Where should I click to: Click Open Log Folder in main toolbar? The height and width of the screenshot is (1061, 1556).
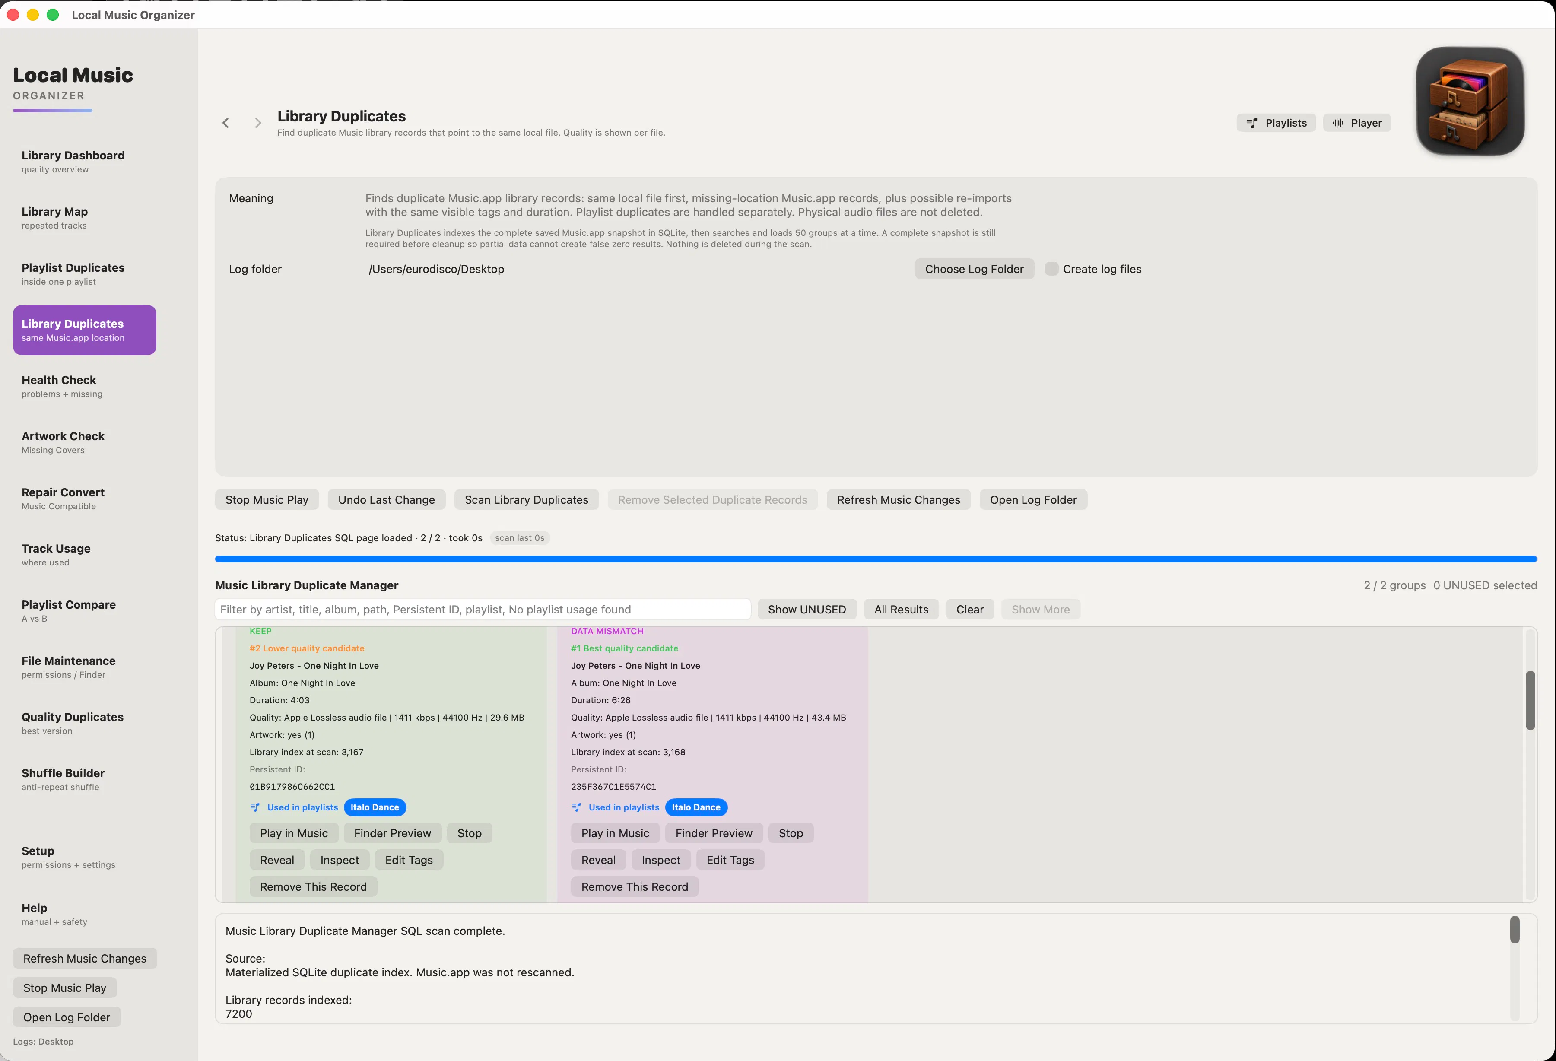[1033, 500]
